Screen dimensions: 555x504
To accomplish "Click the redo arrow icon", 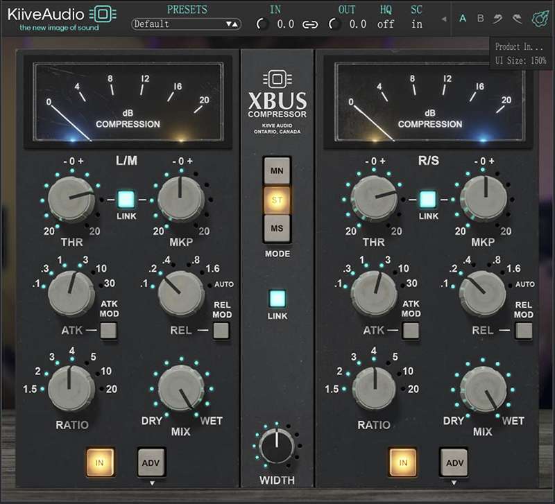I will 517,19.
